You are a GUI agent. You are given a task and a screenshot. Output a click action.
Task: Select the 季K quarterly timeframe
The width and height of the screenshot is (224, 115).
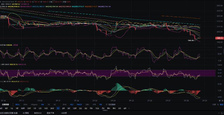pos(109,108)
